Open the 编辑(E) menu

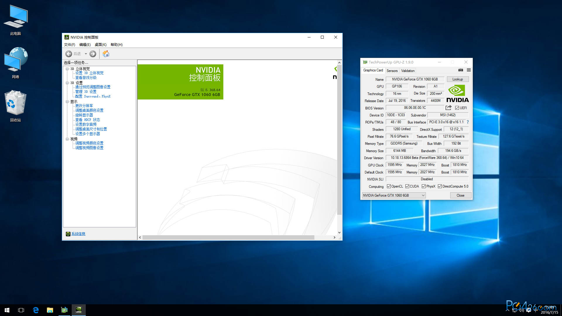point(85,45)
